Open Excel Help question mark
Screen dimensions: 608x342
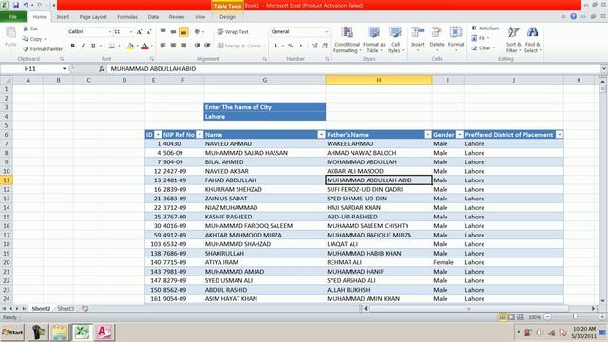[x=574, y=16]
